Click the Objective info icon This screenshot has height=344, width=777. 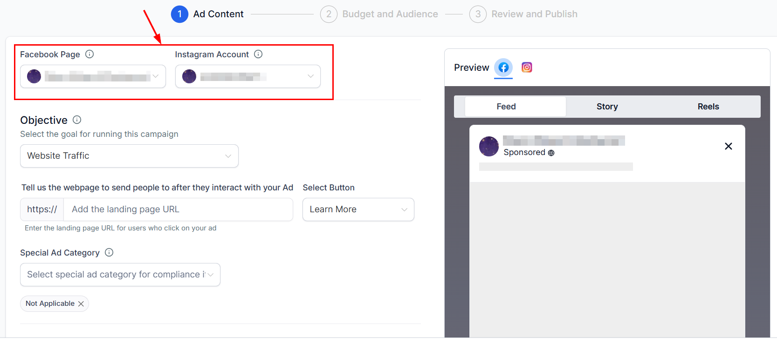pos(77,120)
